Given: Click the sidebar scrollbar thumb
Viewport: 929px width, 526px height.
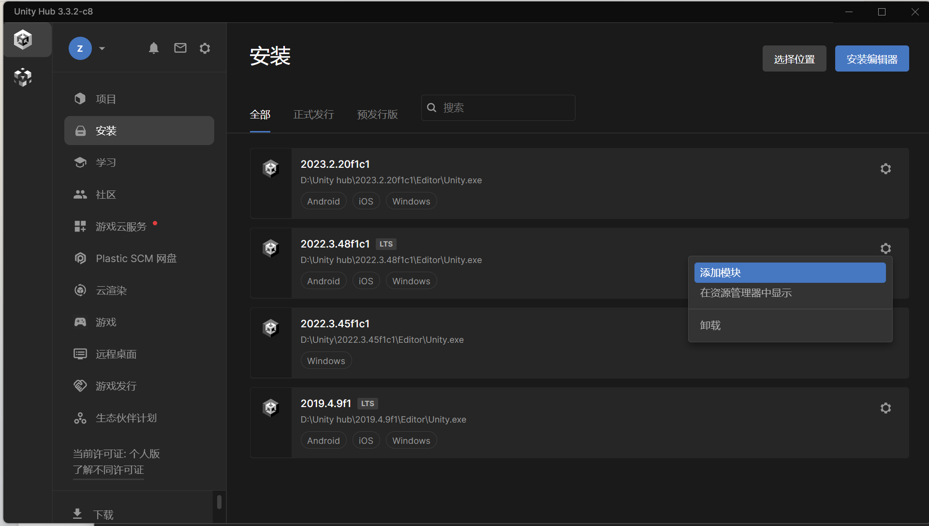Looking at the screenshot, I should tap(219, 502).
